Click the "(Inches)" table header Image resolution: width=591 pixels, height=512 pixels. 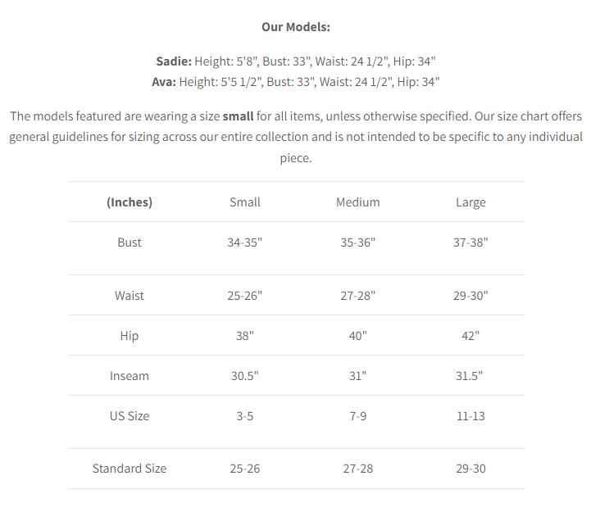click(x=130, y=202)
